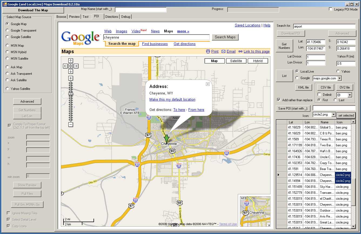Click the Download The Map button
The height and width of the screenshot is (234, 361).
(33, 10)
